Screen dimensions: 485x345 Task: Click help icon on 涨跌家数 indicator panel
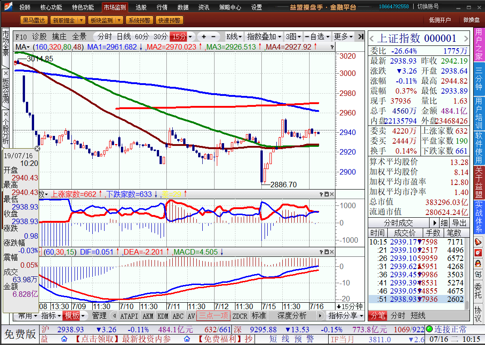point(321,194)
